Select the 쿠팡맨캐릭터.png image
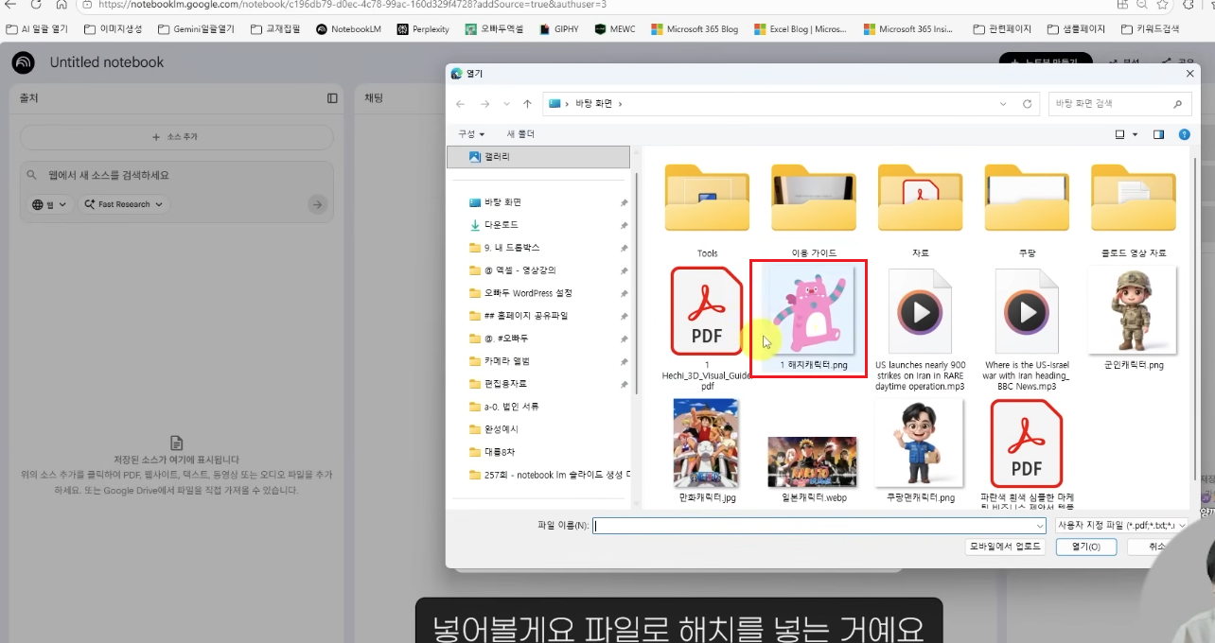 pos(921,450)
